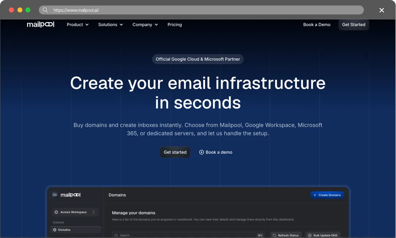The height and width of the screenshot is (238, 396).
Task: Click the red window close dot
Action: coord(11,10)
